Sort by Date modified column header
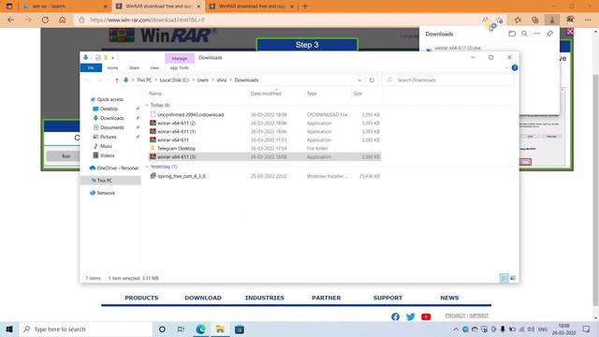The image size is (599, 337). pyautogui.click(x=266, y=94)
